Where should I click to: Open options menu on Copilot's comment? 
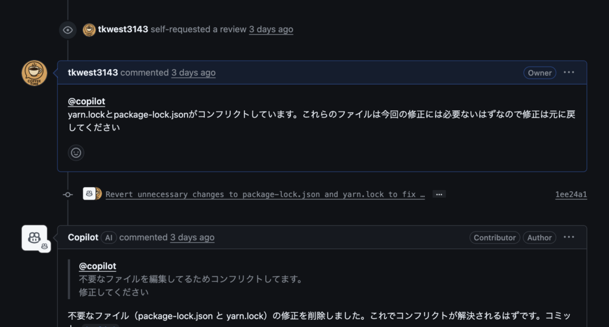tap(569, 237)
